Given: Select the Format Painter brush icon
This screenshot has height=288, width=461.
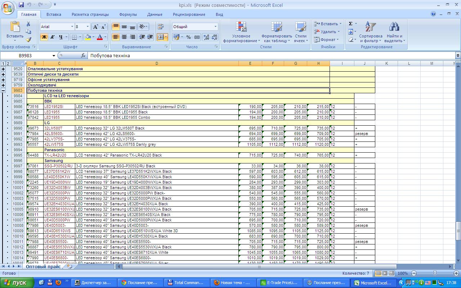Looking at the screenshot, I should pos(28,40).
